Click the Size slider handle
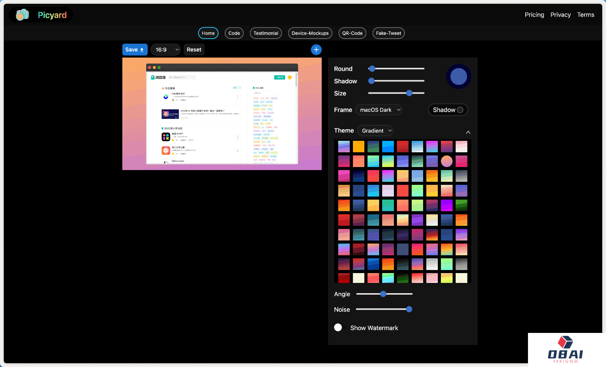 pos(409,93)
